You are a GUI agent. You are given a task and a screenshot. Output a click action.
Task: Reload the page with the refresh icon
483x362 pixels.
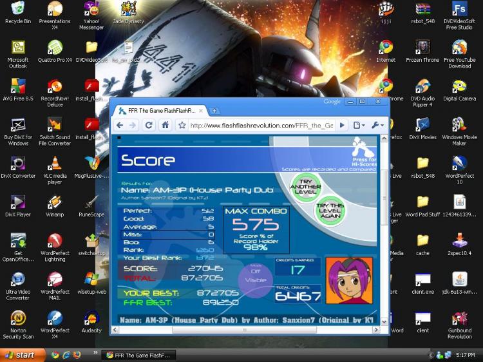click(149, 126)
